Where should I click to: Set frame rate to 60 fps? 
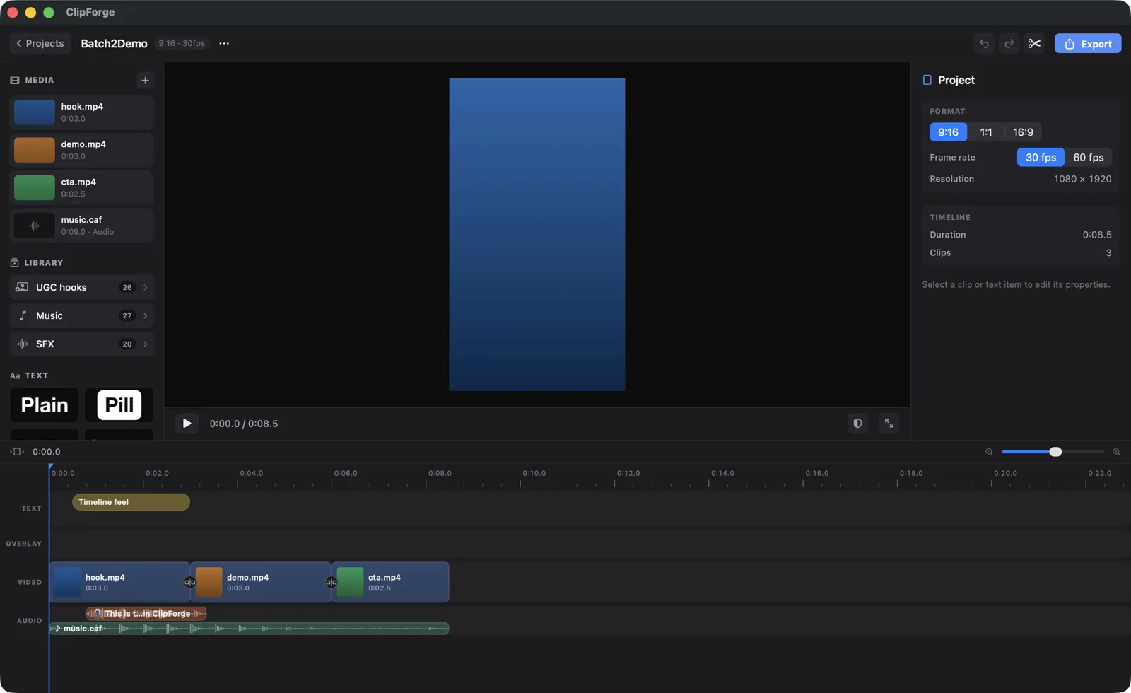click(1088, 158)
